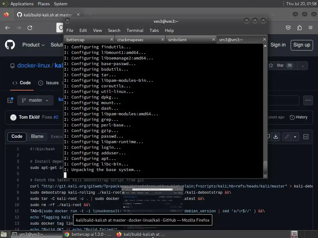Click the clock Thu Jul 20, 01:58

tap(301, 4)
